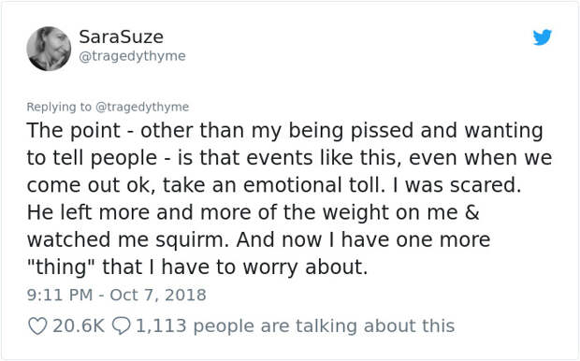Click the tweet's opening words "The point"

tap(74, 131)
